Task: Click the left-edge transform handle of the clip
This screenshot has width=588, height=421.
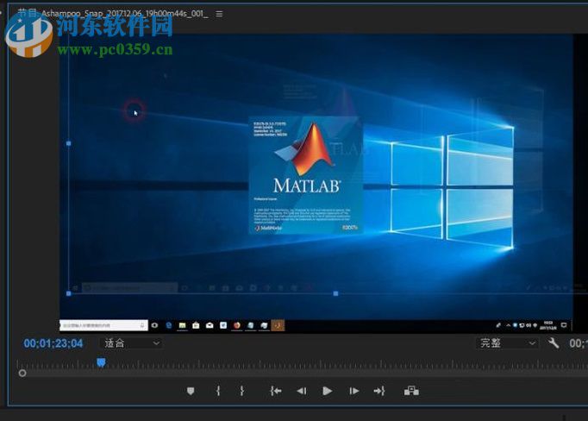Action: click(69, 143)
